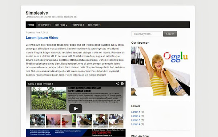This screenshot has width=218, height=137.
Task: Go to Test Page 3
Action: tap(78, 25)
